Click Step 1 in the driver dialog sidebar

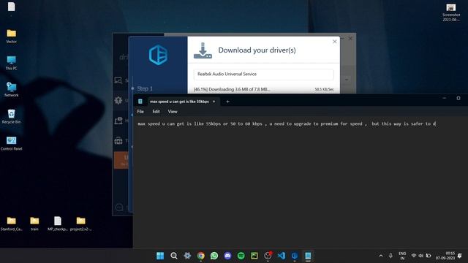click(145, 88)
